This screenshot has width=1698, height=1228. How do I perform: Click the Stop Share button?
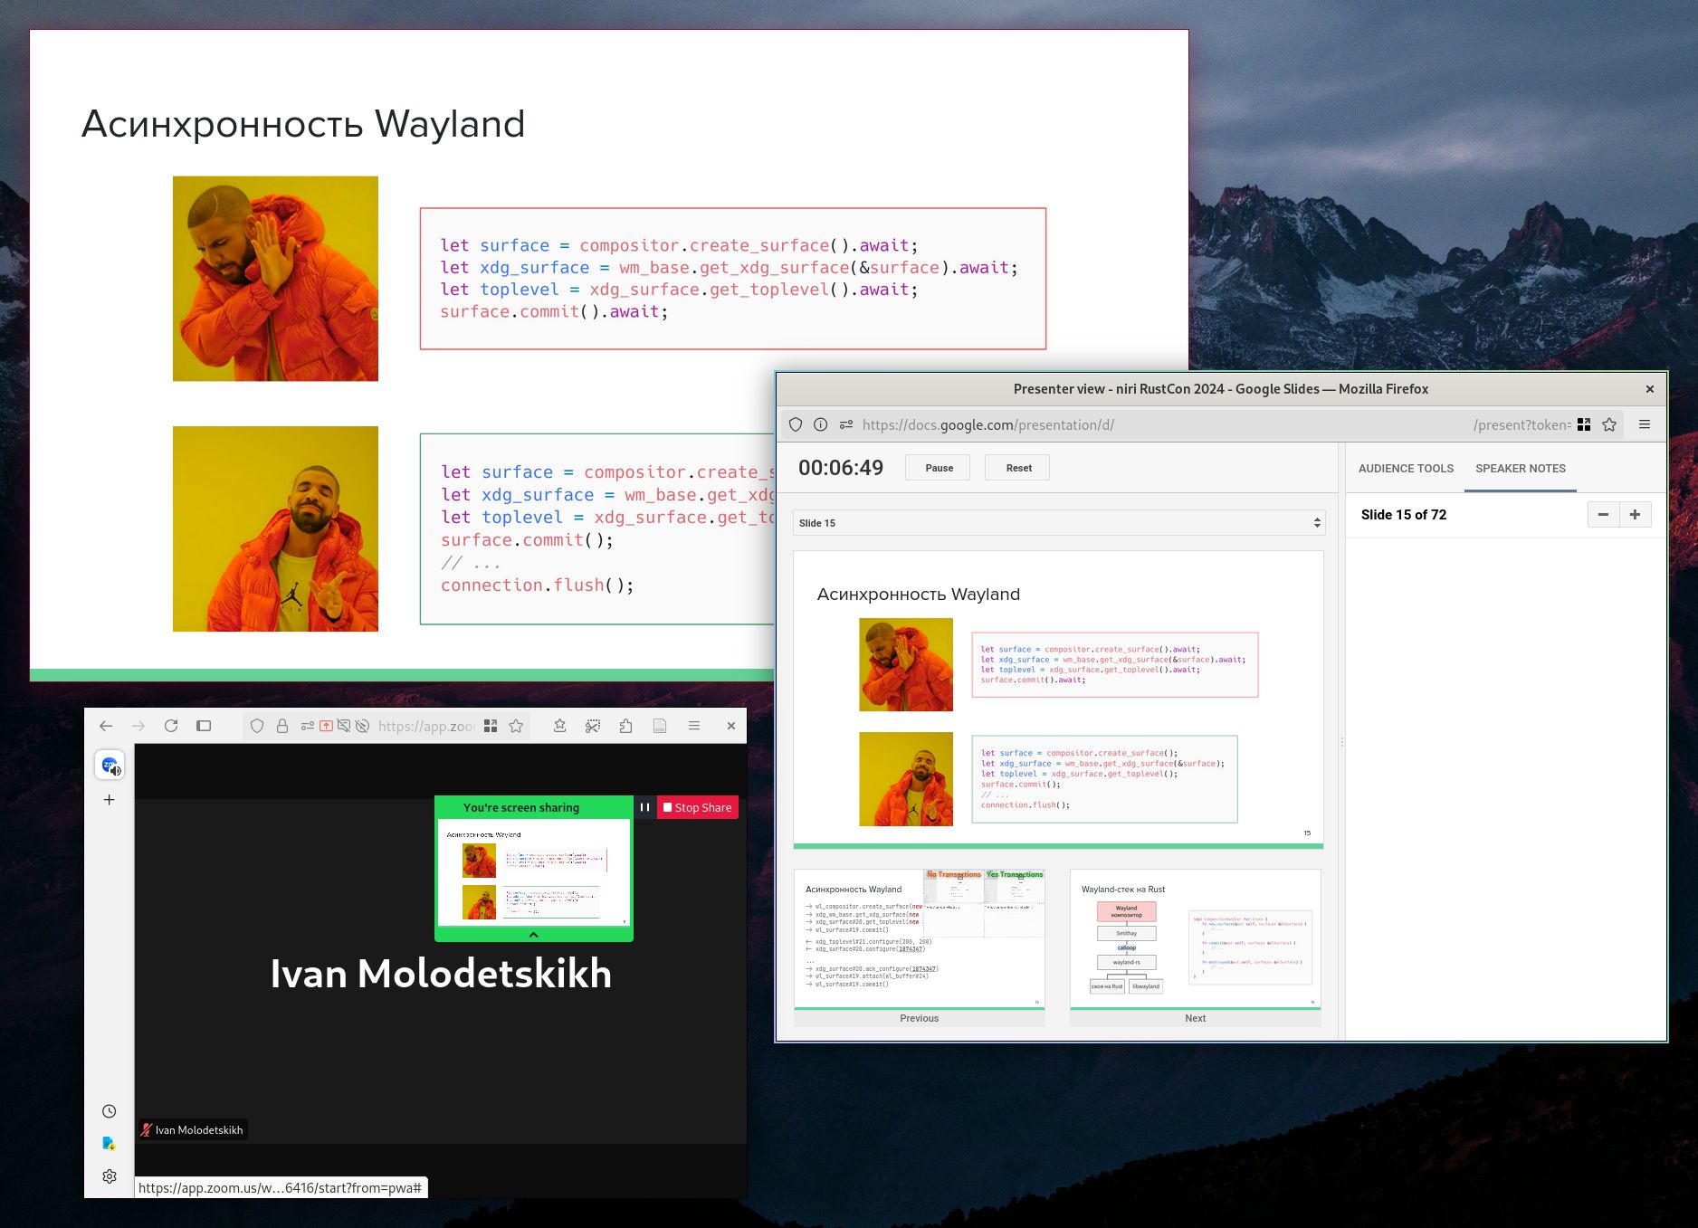pos(697,806)
